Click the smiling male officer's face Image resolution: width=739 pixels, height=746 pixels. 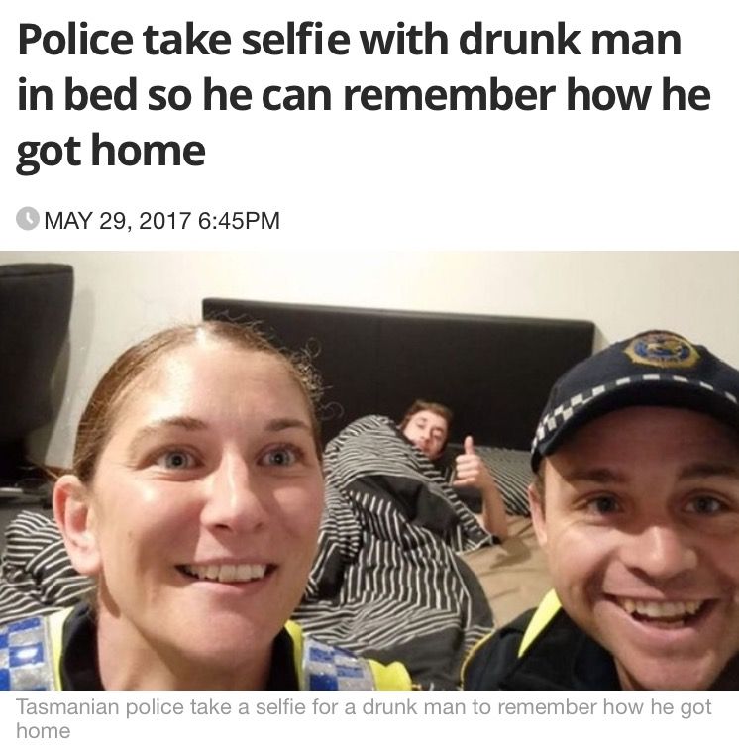pos(642,547)
